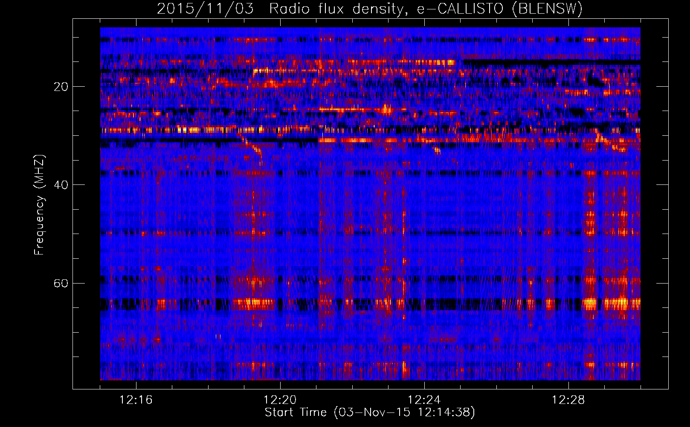Click the frequency axis value 20
The width and height of the screenshot is (690, 427).
[61, 87]
